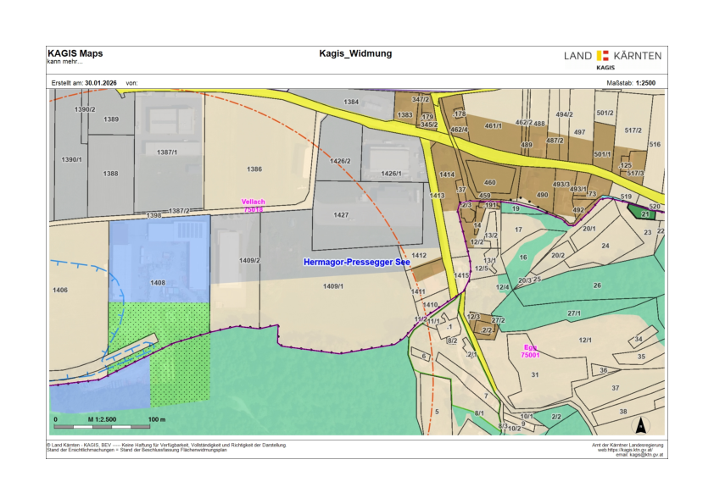Click the blue Hermagor-Pressegger See label
The width and height of the screenshot is (714, 504).
click(x=356, y=263)
